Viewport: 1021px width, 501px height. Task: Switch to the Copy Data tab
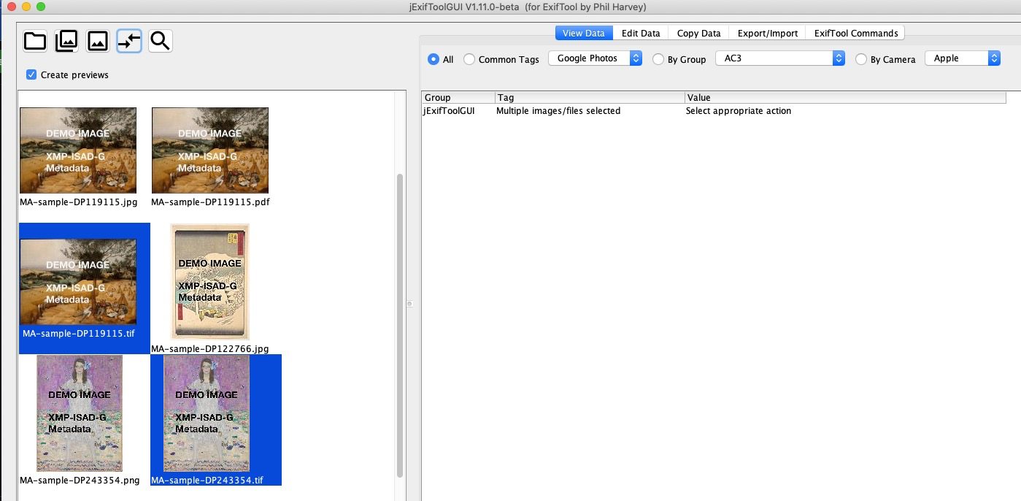point(698,32)
